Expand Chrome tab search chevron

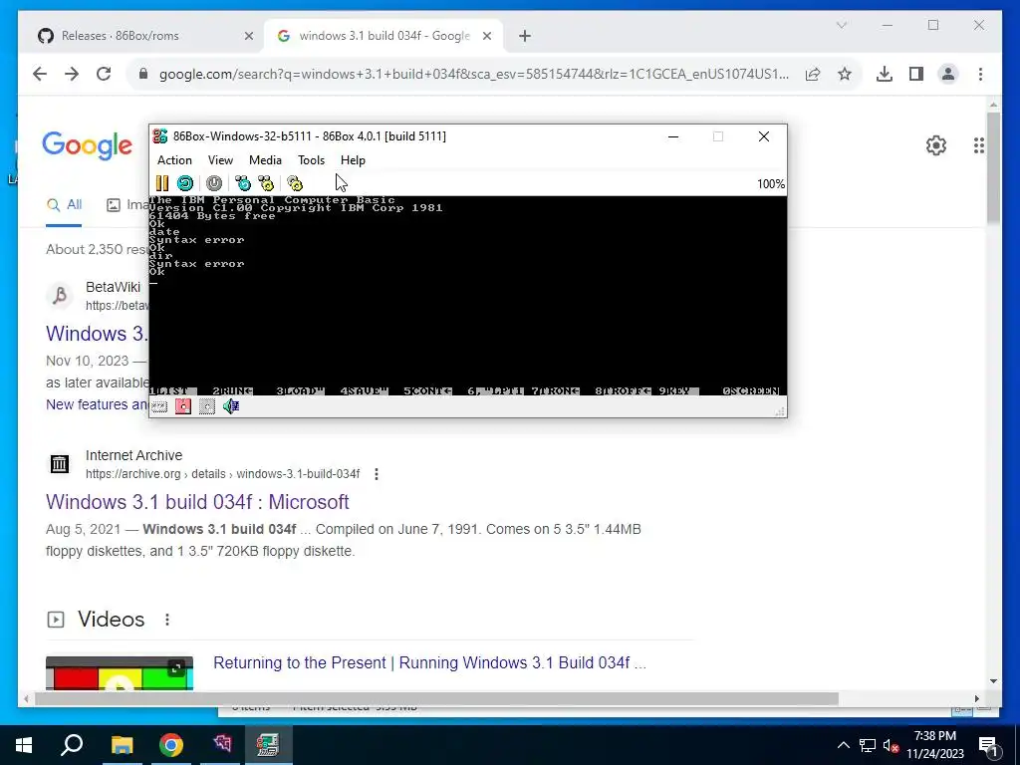click(841, 25)
